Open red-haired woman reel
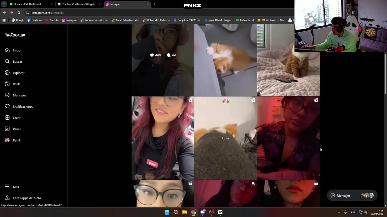The image size is (387, 217). [x=163, y=138]
